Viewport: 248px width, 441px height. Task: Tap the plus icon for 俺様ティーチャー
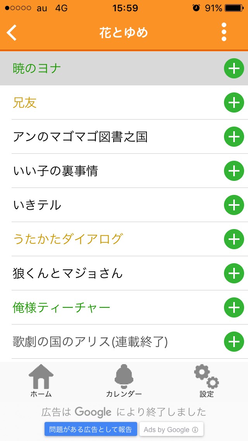(x=234, y=308)
